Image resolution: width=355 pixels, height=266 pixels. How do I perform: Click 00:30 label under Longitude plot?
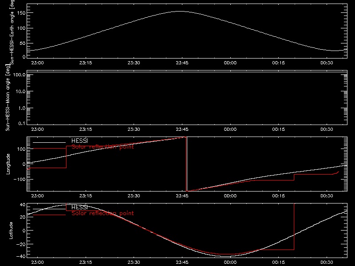[327, 196]
